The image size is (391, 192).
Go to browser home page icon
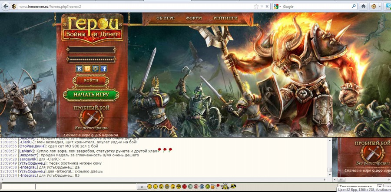pos(363,7)
